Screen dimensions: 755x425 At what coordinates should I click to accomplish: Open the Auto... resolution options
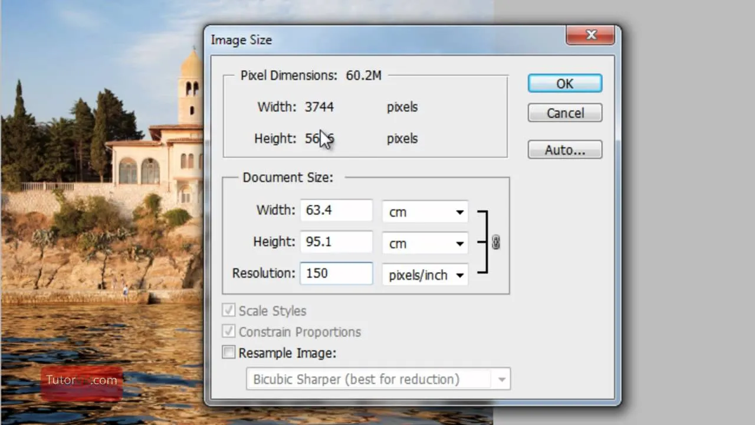click(564, 150)
